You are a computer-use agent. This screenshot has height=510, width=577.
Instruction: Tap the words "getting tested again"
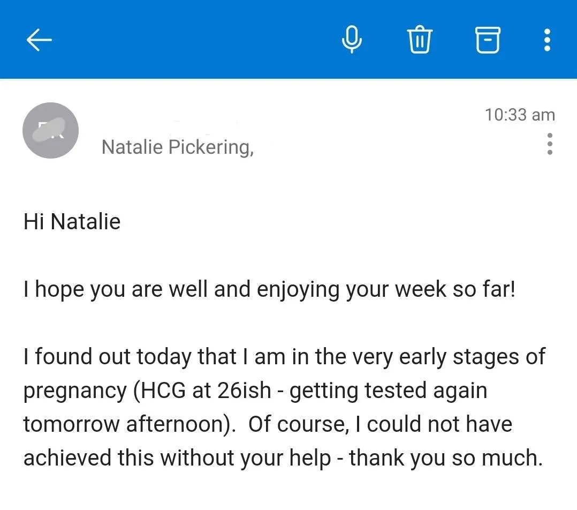click(x=388, y=391)
